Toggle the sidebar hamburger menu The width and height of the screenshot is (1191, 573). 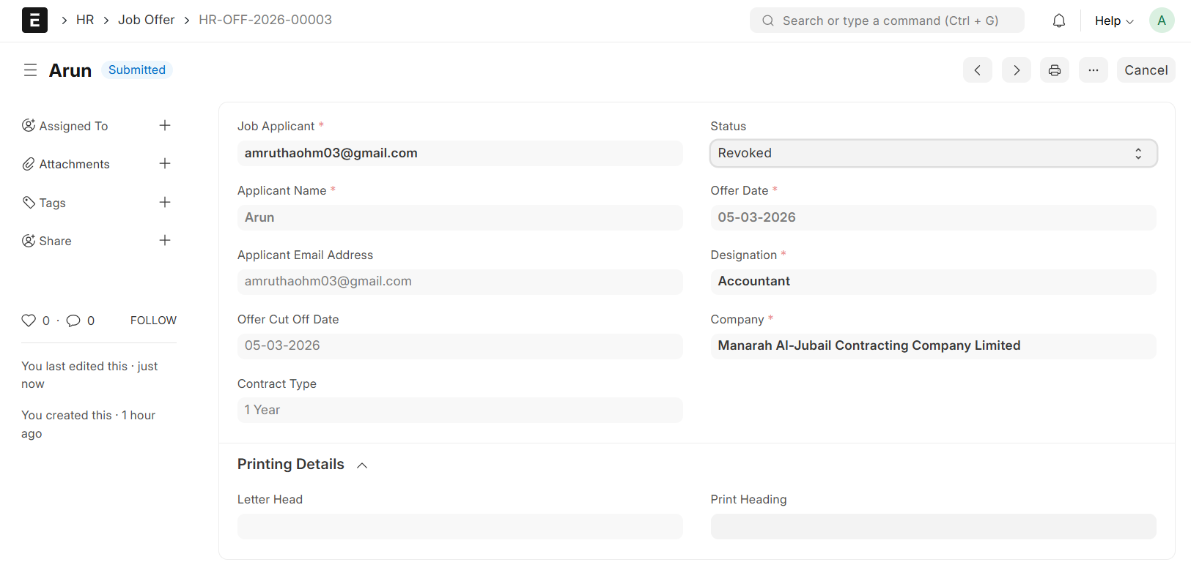(30, 70)
